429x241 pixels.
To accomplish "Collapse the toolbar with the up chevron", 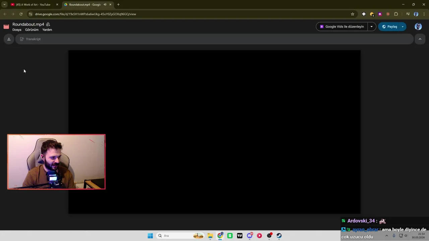I will tap(420, 39).
